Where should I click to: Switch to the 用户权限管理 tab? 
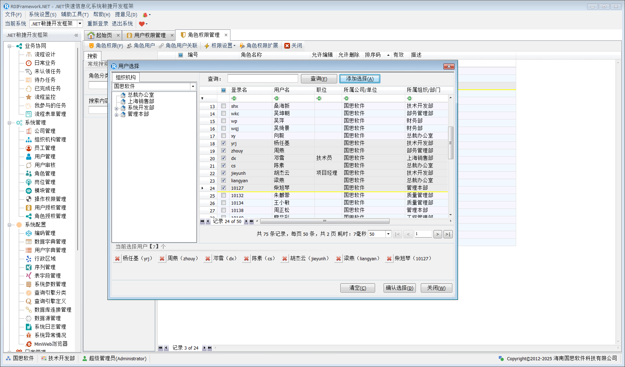[x=150, y=35]
